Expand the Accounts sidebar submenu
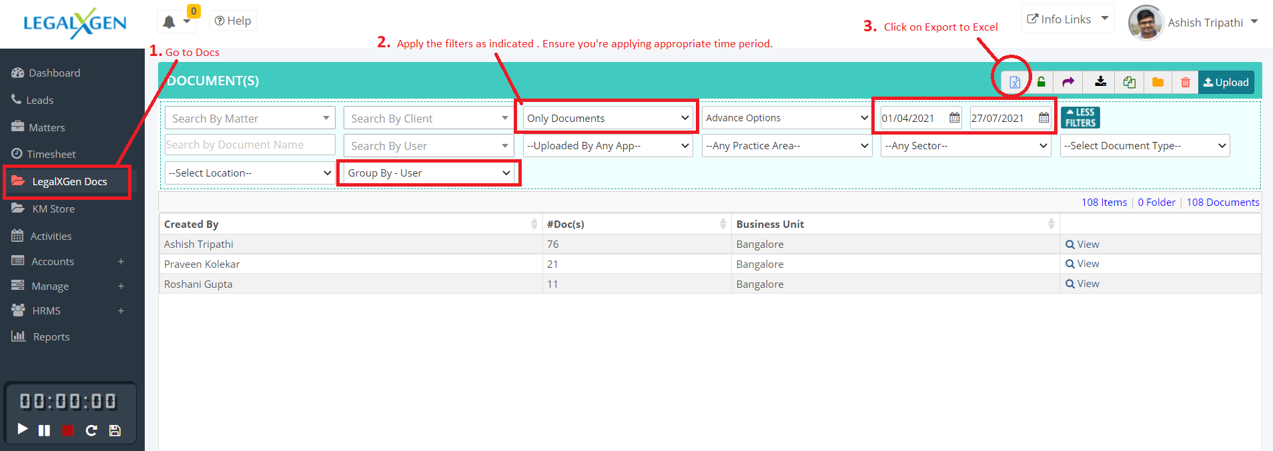This screenshot has width=1273, height=451. [x=121, y=262]
